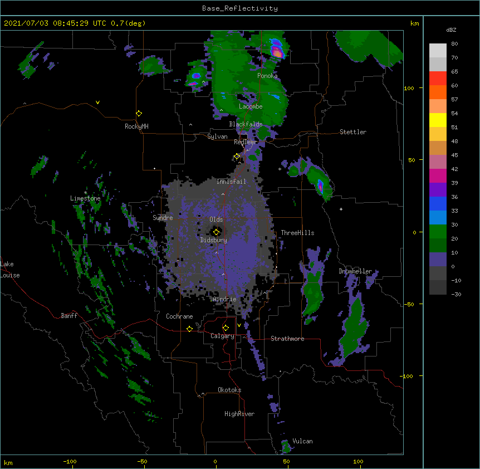Click the intense storm cell northeast of Ponoka
This screenshot has width=480, height=469.
(277, 48)
